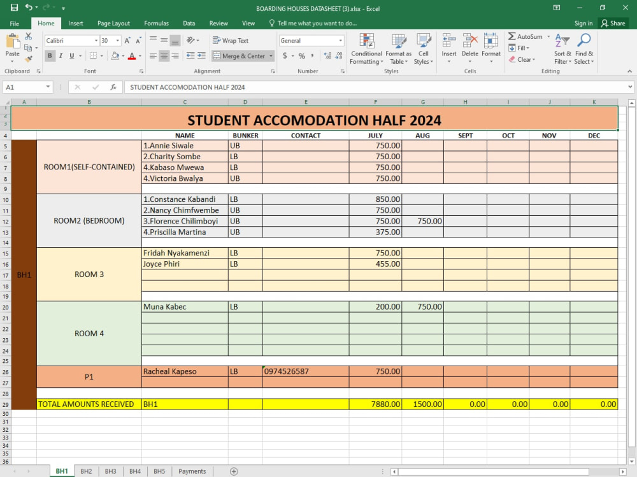Toggle Bold formatting
This screenshot has width=637, height=477.
[50, 55]
